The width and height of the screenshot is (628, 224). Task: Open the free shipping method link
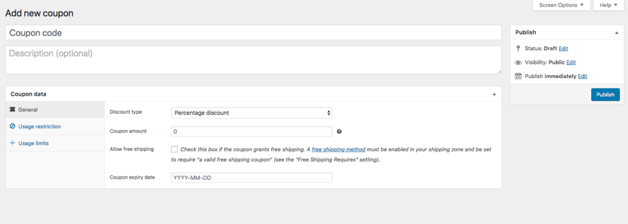pyautogui.click(x=339, y=150)
